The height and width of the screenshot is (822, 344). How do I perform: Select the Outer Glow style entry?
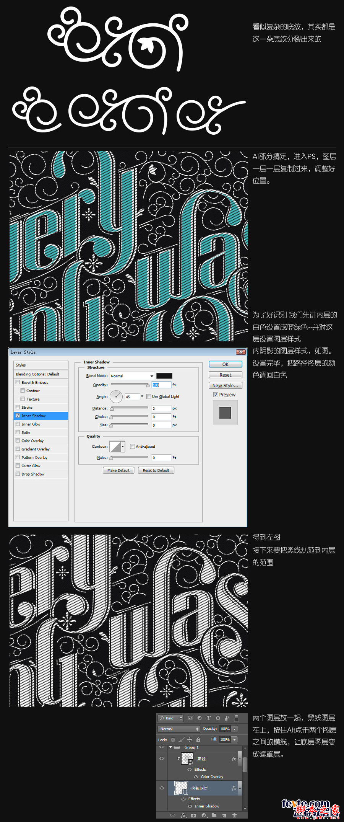click(41, 466)
